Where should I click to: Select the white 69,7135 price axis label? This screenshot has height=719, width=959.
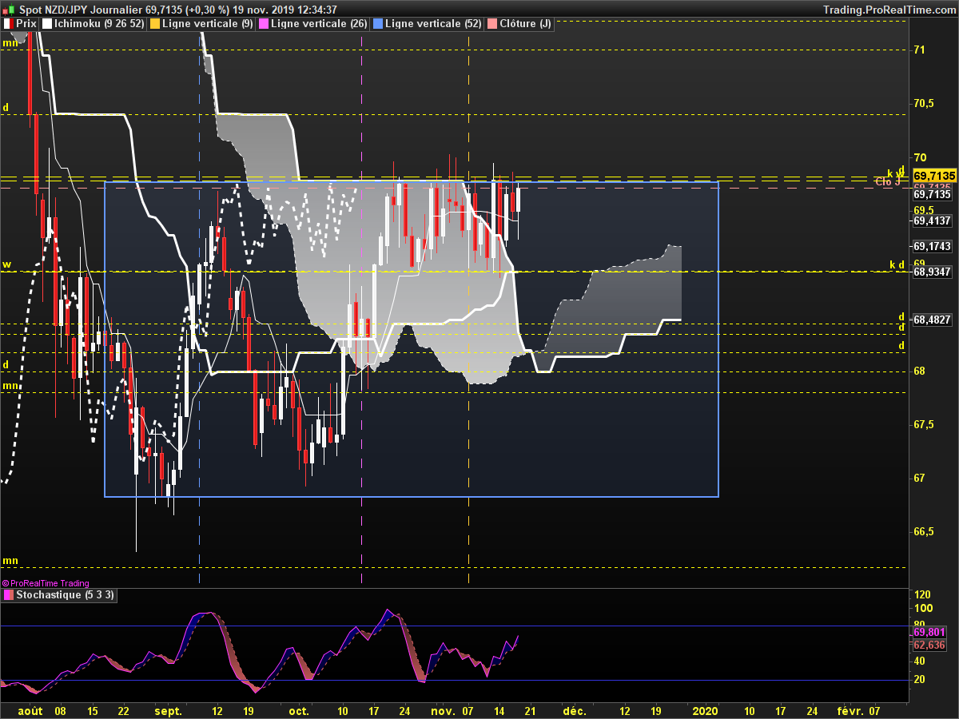[x=932, y=194]
